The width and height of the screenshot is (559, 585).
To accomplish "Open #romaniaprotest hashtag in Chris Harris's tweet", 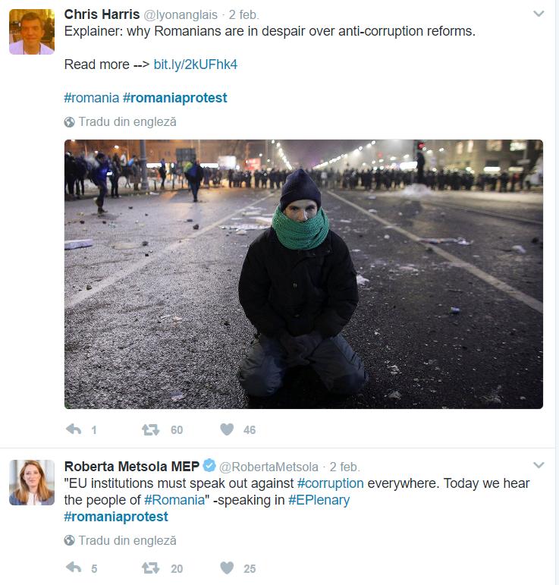I will coord(175,98).
